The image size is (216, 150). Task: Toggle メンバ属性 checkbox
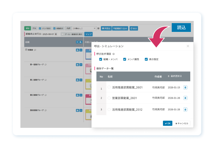125,59
